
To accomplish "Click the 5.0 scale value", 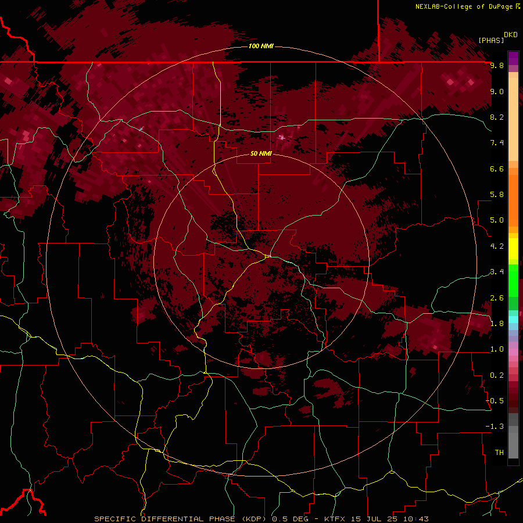I will pyautogui.click(x=497, y=220).
